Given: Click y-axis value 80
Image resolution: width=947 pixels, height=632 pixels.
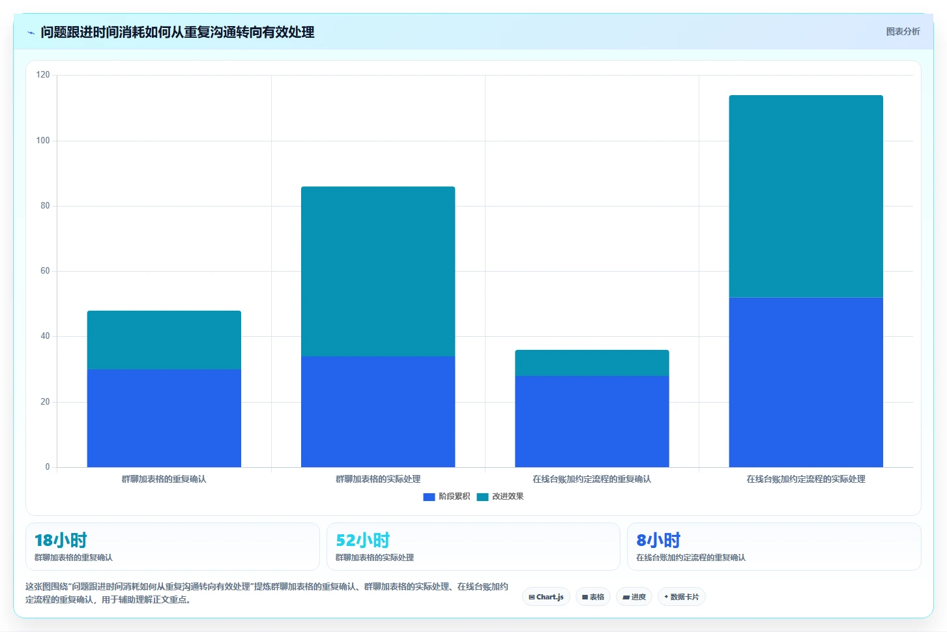Looking at the screenshot, I should [45, 205].
